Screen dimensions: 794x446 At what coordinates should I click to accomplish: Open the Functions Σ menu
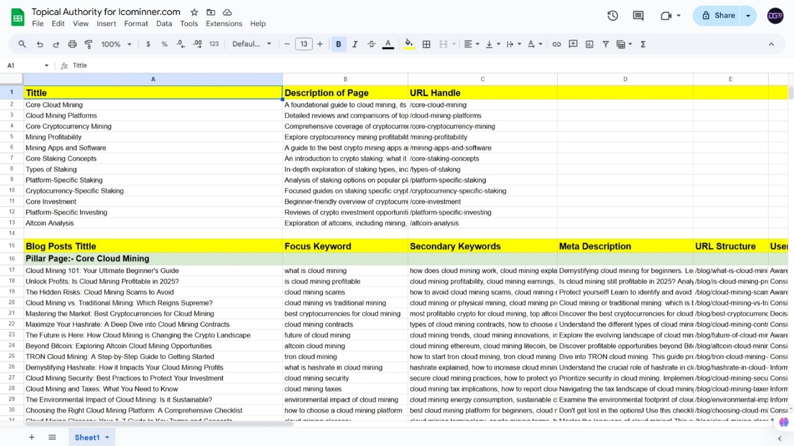click(643, 44)
